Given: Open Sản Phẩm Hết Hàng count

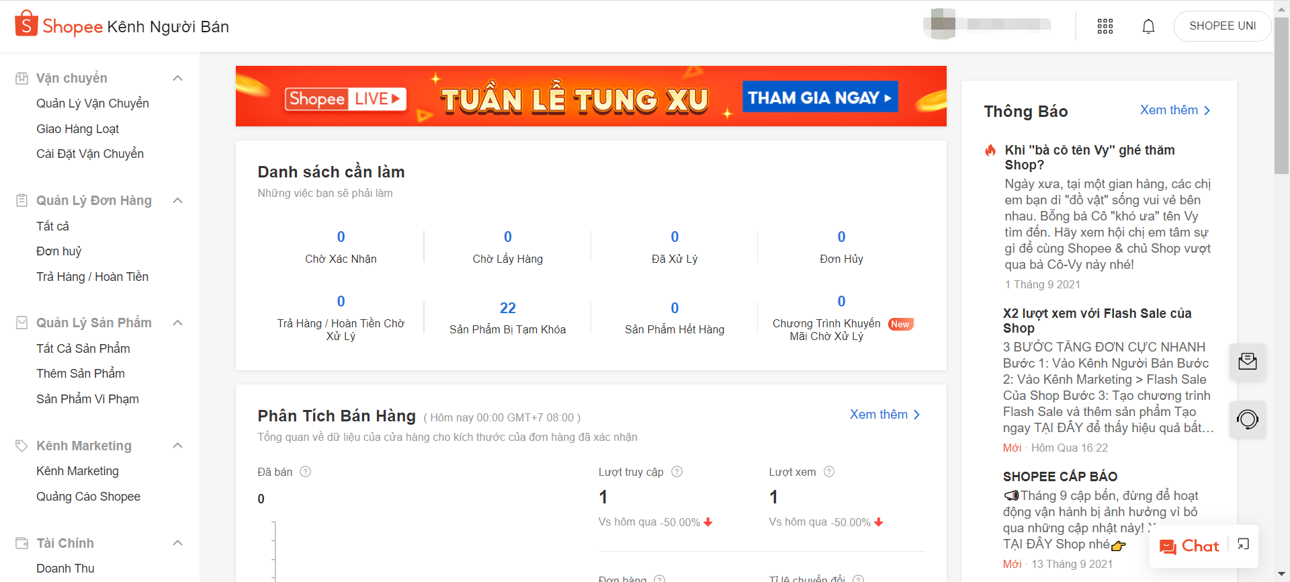Looking at the screenshot, I should click(675, 318).
